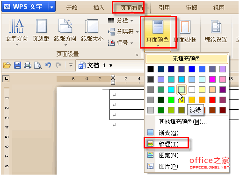This screenshot has width=240, height=176.
Task: Click the print icon
Action: tap(28, 65)
